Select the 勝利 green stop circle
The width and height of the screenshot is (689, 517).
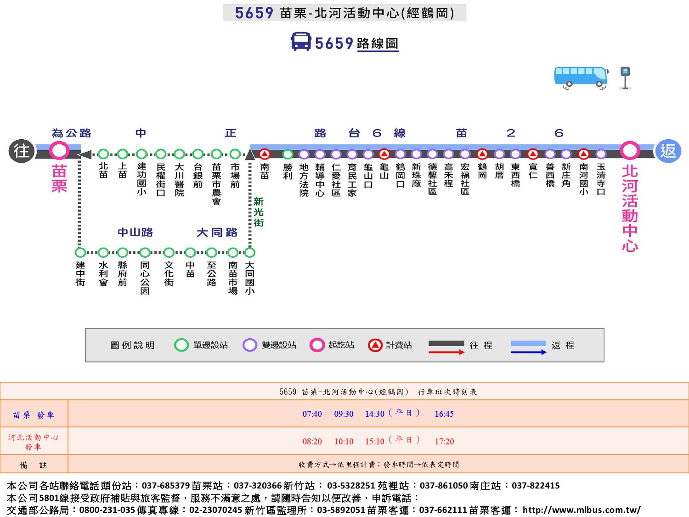click(288, 154)
